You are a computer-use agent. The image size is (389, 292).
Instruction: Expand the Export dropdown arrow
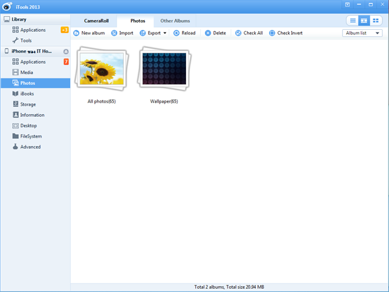165,33
